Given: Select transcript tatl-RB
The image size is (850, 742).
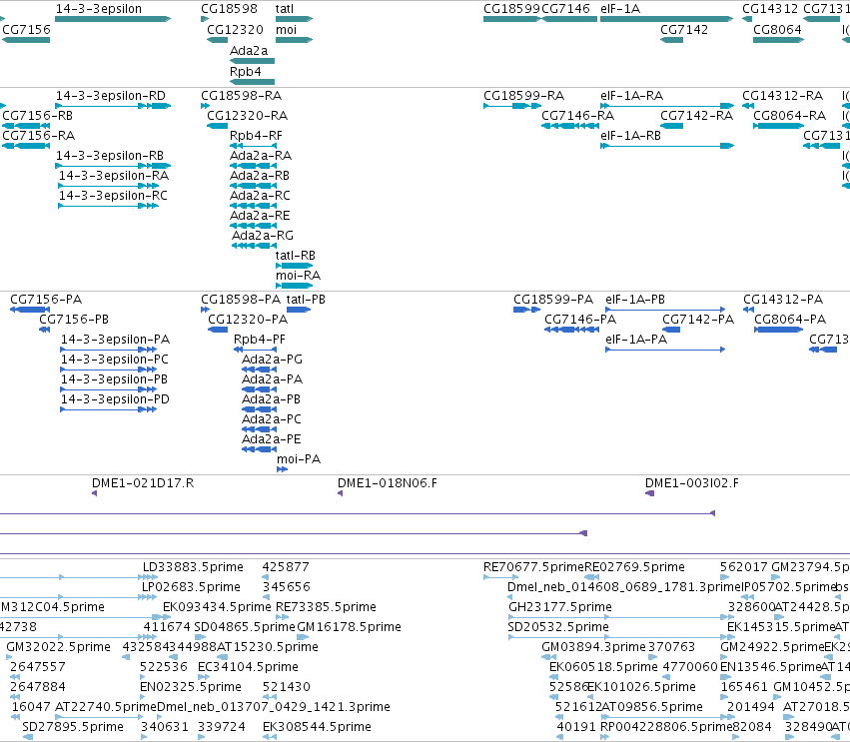Looking at the screenshot, I should point(294,266).
